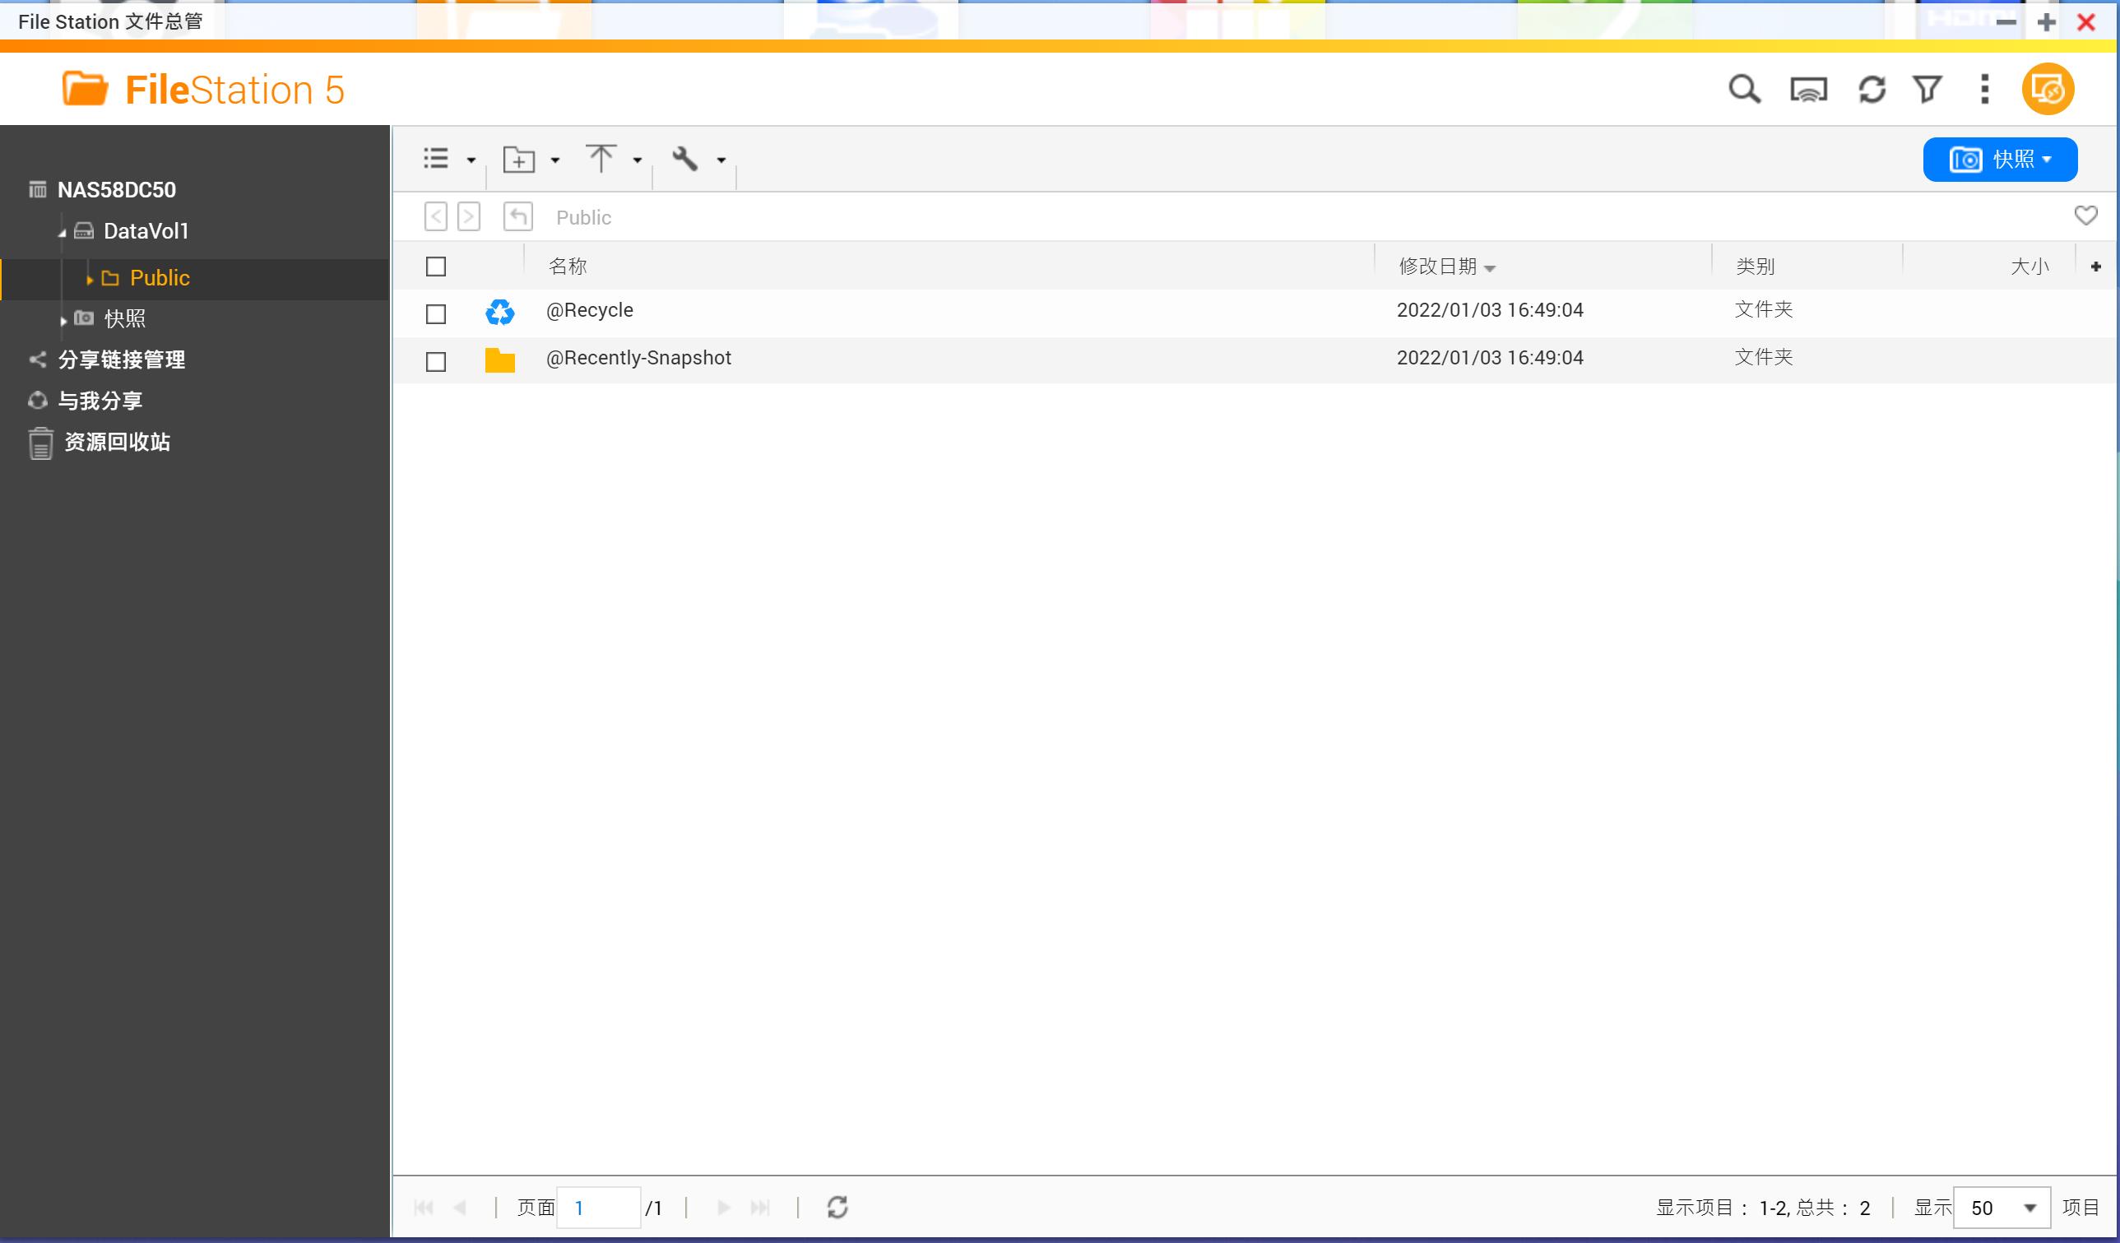Open 分享链接管理 from the sidebar
The width and height of the screenshot is (2120, 1243).
pyautogui.click(x=121, y=360)
